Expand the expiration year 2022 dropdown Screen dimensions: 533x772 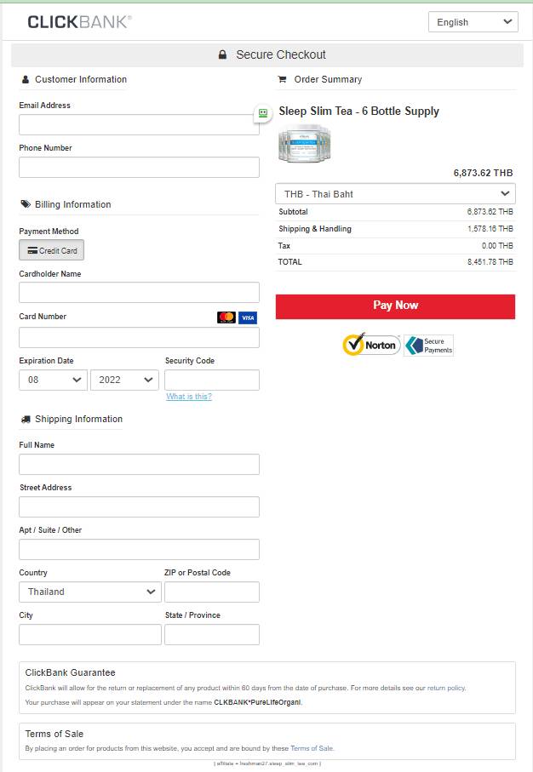(124, 380)
